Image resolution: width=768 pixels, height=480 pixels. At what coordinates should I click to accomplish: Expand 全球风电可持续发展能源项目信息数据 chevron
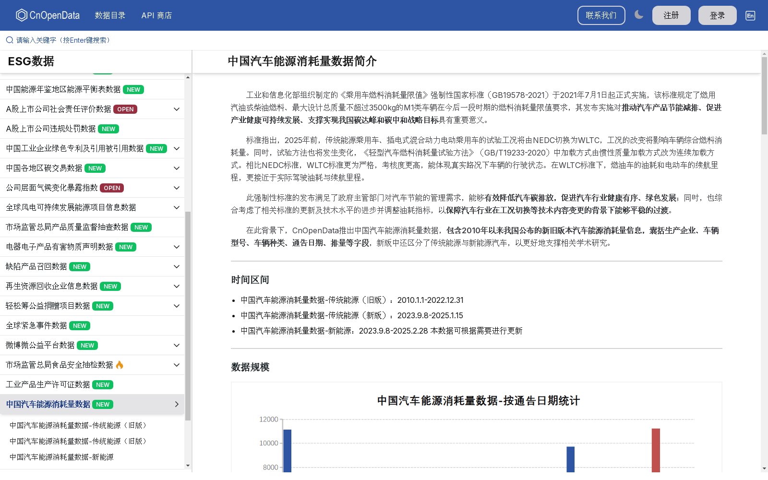click(177, 207)
